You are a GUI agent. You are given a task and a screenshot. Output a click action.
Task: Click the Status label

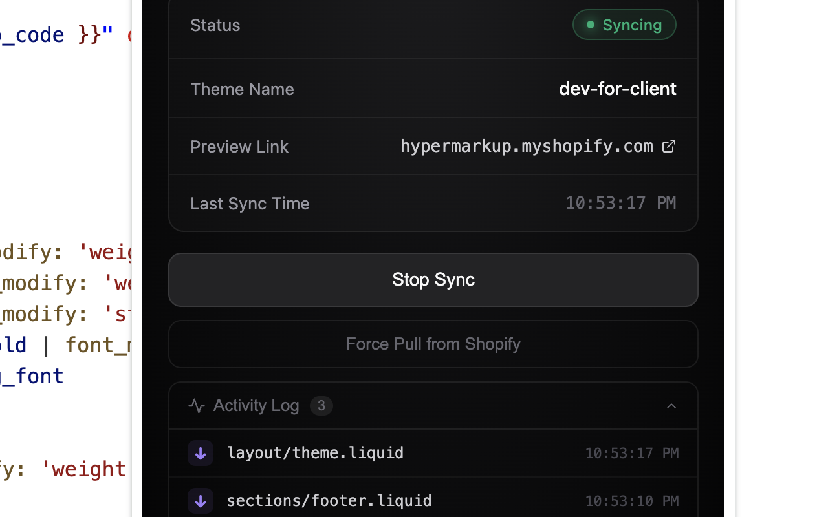[x=215, y=25]
